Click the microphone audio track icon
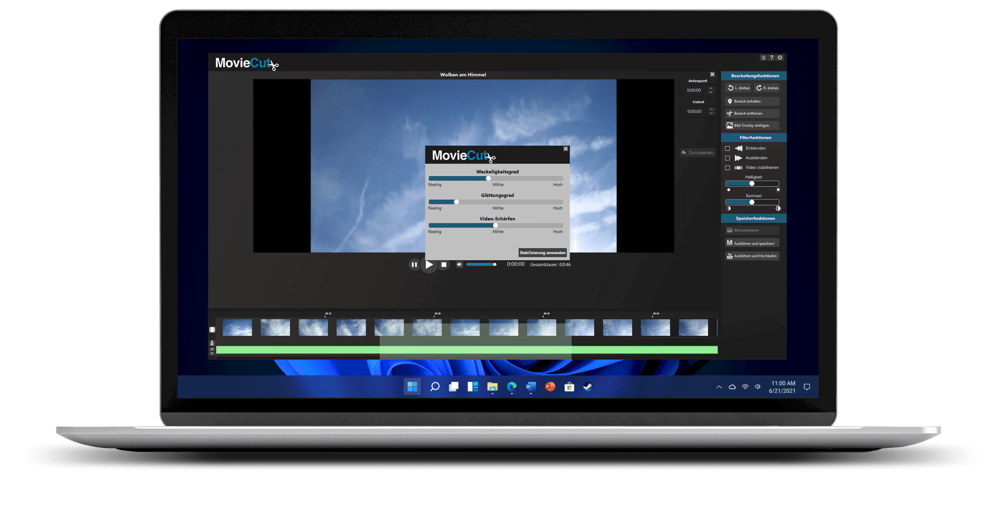Viewport: 997px width, 507px height. (x=212, y=343)
